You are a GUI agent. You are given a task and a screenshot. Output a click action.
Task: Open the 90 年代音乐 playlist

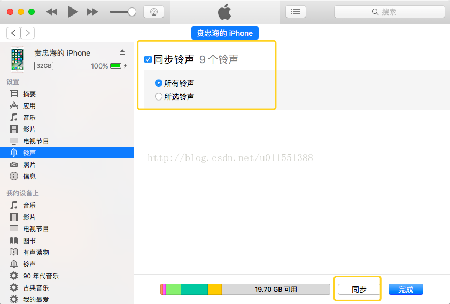pyautogui.click(x=67, y=276)
